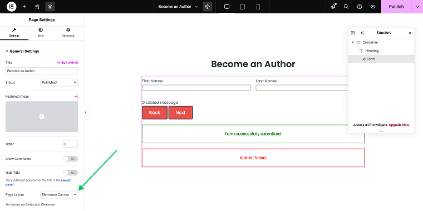Collapse all items in Structure panel
The height and width of the screenshot is (211, 423).
(352, 33)
